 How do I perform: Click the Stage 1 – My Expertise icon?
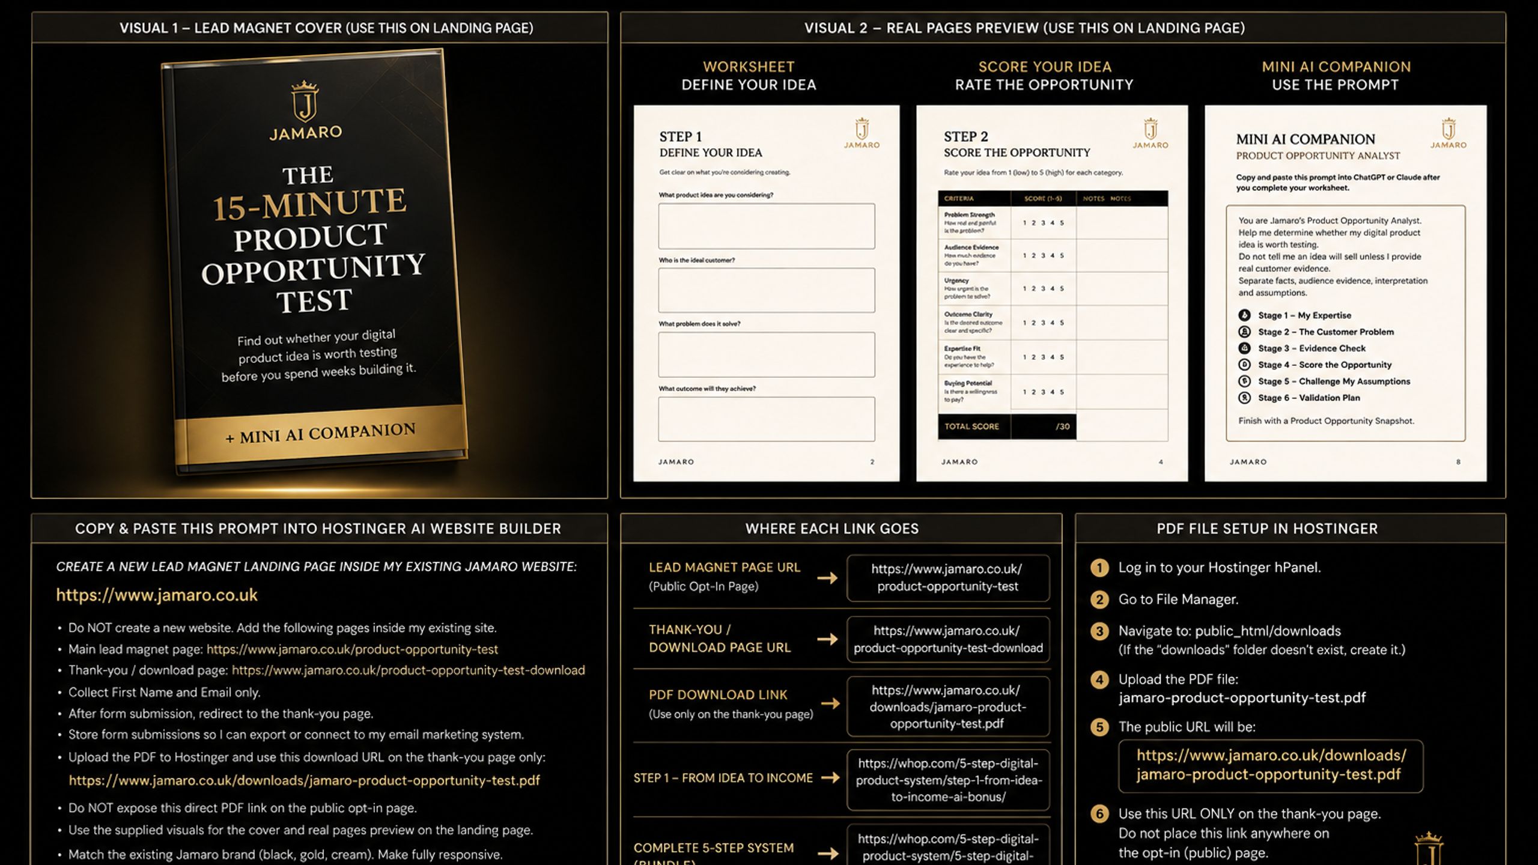[1244, 315]
